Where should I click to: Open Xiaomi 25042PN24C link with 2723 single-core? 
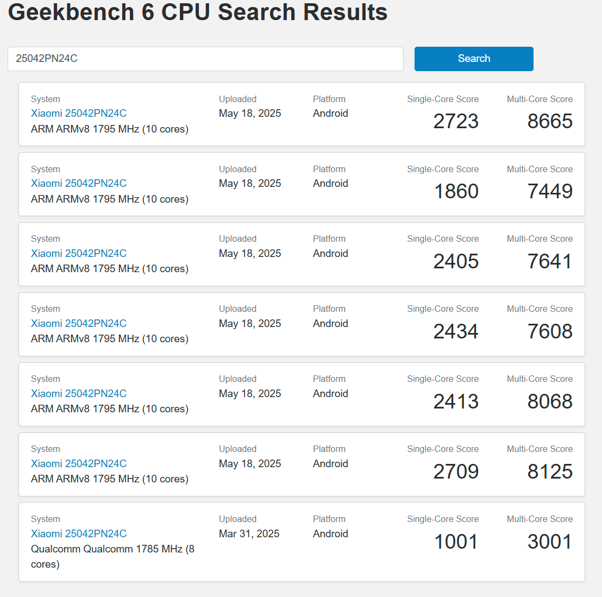click(x=79, y=114)
